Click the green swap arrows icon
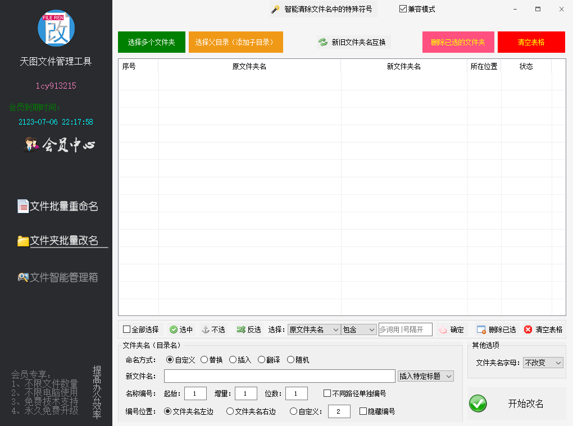The image size is (573, 426). coord(323,42)
